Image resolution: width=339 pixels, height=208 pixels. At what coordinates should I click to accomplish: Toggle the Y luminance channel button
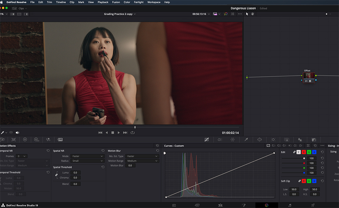299,152
